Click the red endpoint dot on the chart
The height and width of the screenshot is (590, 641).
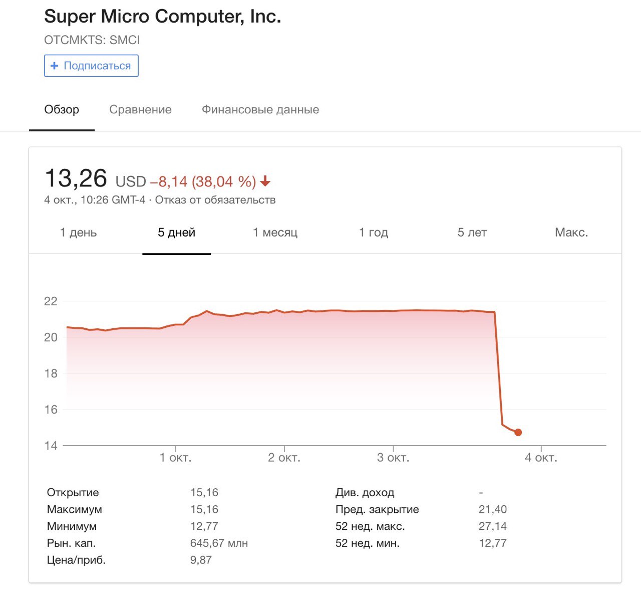coord(518,432)
